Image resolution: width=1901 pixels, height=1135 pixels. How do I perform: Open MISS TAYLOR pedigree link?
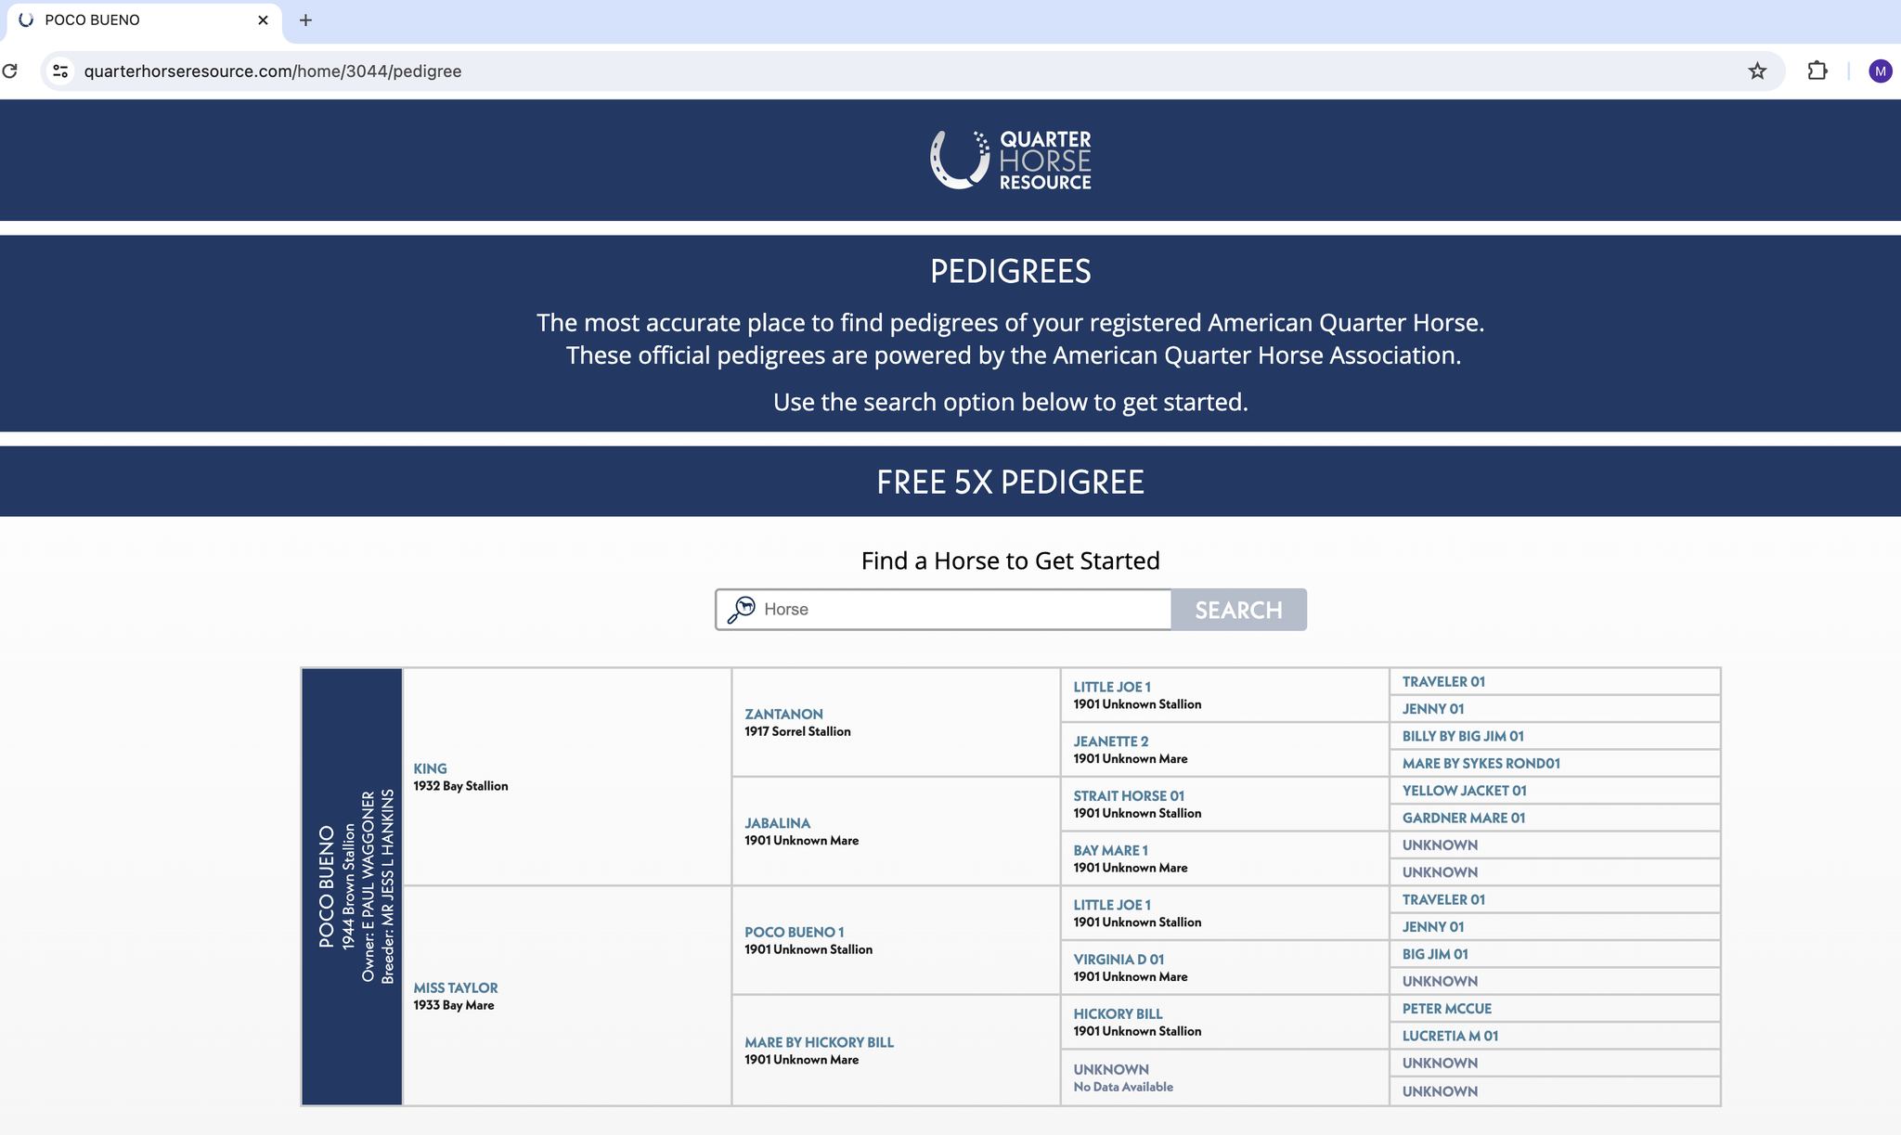coord(456,988)
